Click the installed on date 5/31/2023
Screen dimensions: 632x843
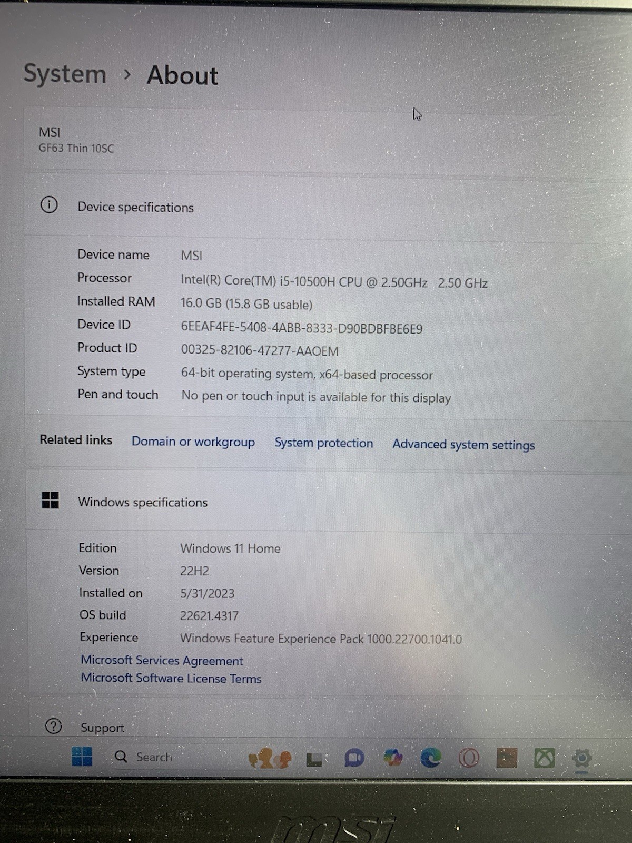pyautogui.click(x=207, y=593)
